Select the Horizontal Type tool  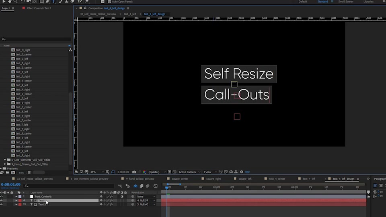pos(53,2)
